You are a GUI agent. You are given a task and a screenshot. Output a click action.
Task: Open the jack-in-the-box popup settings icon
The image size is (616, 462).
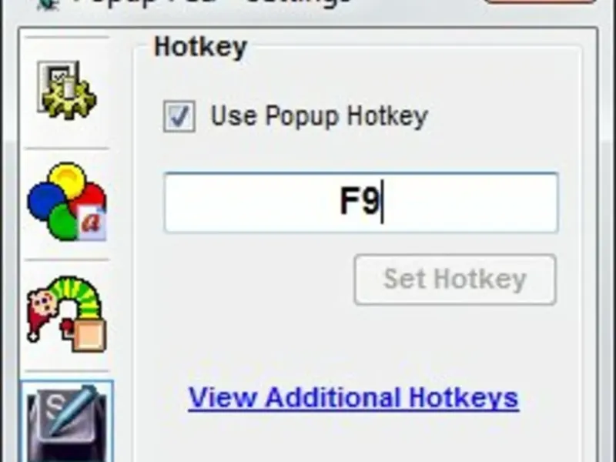click(x=67, y=313)
